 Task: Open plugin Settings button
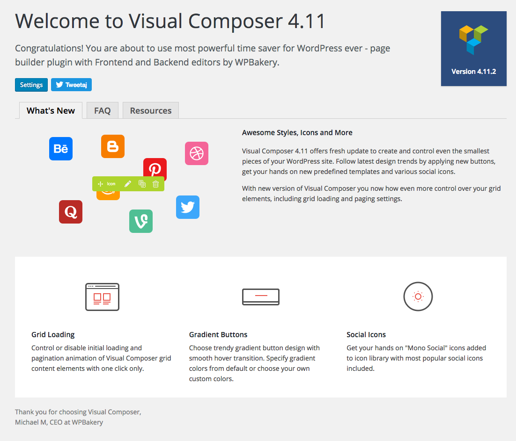[31, 85]
